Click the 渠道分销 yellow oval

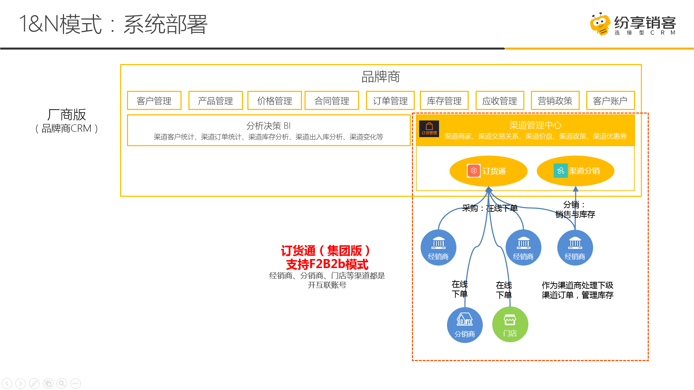point(575,171)
